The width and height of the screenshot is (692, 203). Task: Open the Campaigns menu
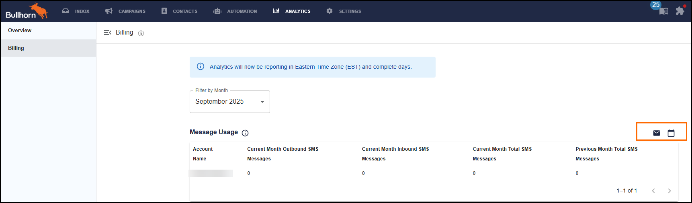click(125, 11)
